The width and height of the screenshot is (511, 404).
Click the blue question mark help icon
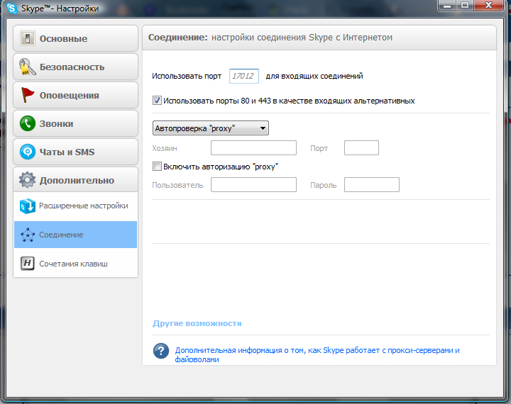(x=162, y=351)
